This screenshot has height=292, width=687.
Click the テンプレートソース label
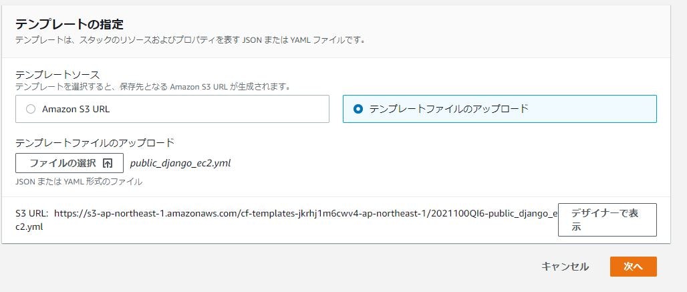57,74
